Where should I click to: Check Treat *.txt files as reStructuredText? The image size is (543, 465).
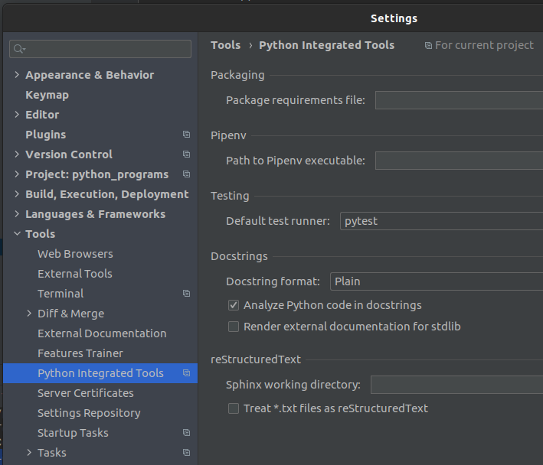234,408
